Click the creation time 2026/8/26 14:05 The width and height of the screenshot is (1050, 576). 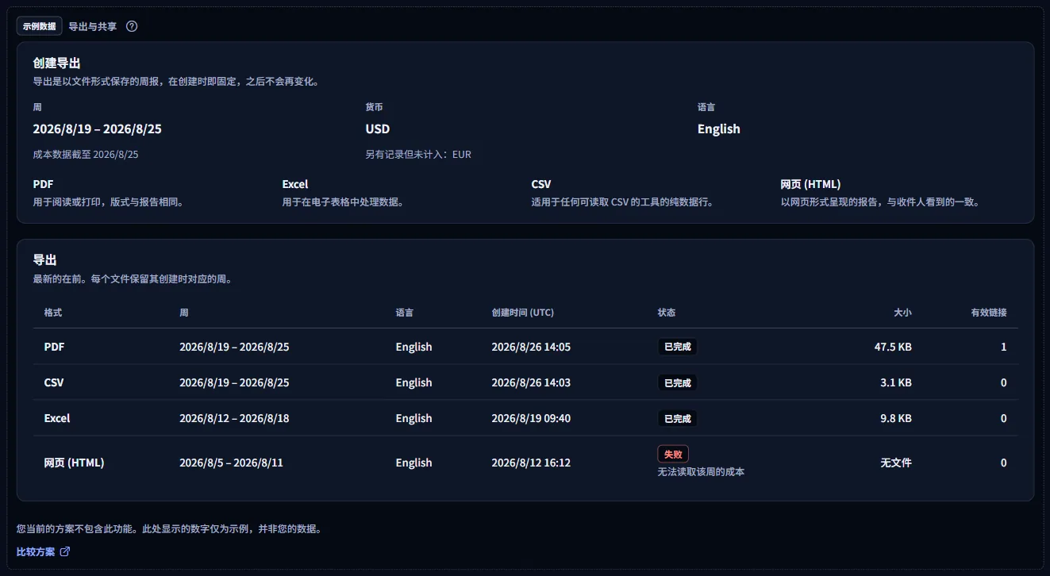531,347
